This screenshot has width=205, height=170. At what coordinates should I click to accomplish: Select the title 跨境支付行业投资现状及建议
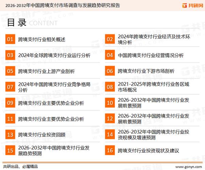point(148,151)
